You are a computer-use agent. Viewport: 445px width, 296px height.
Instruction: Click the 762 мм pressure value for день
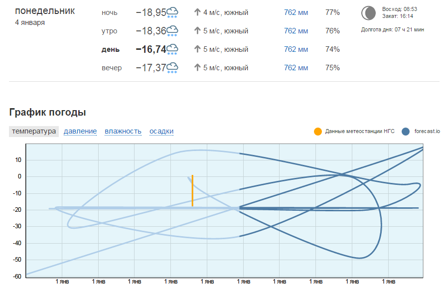point(296,49)
